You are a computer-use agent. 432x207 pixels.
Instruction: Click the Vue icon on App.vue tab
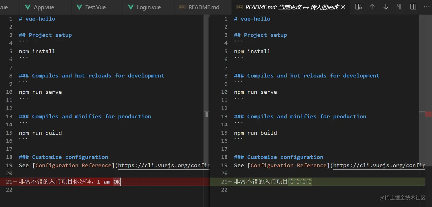[28, 7]
